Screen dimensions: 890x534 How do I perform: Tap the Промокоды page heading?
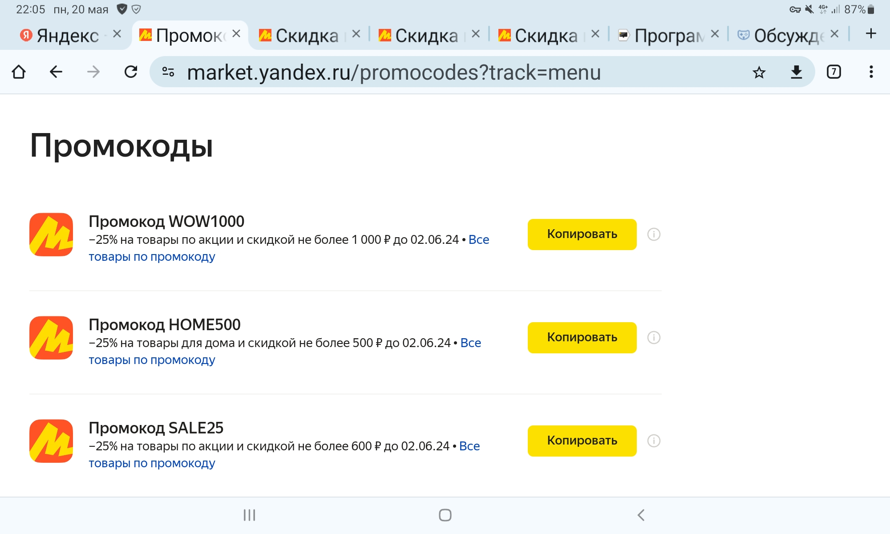[x=121, y=146]
